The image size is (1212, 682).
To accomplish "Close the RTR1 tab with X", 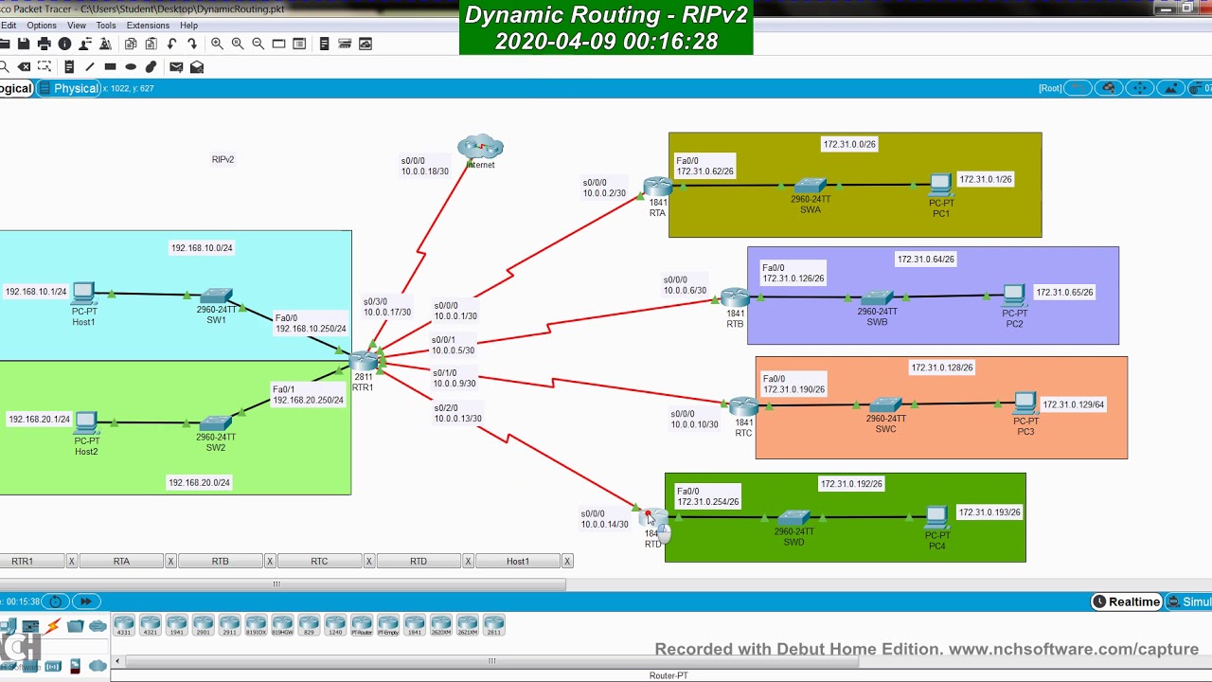I will 71,562.
